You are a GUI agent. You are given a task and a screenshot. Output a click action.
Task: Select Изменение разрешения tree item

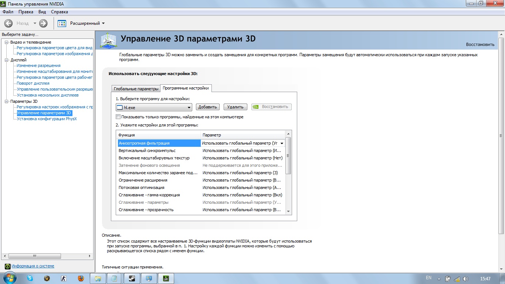tap(38, 66)
